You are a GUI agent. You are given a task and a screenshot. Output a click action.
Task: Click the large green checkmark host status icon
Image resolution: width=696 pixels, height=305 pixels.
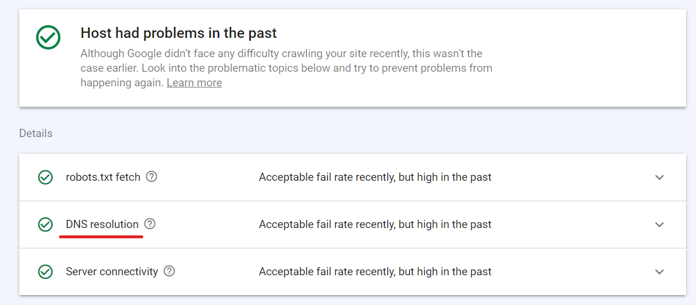click(48, 37)
